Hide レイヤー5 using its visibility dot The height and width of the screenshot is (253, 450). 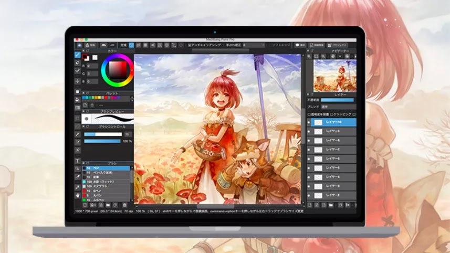pyautogui.click(x=309, y=168)
